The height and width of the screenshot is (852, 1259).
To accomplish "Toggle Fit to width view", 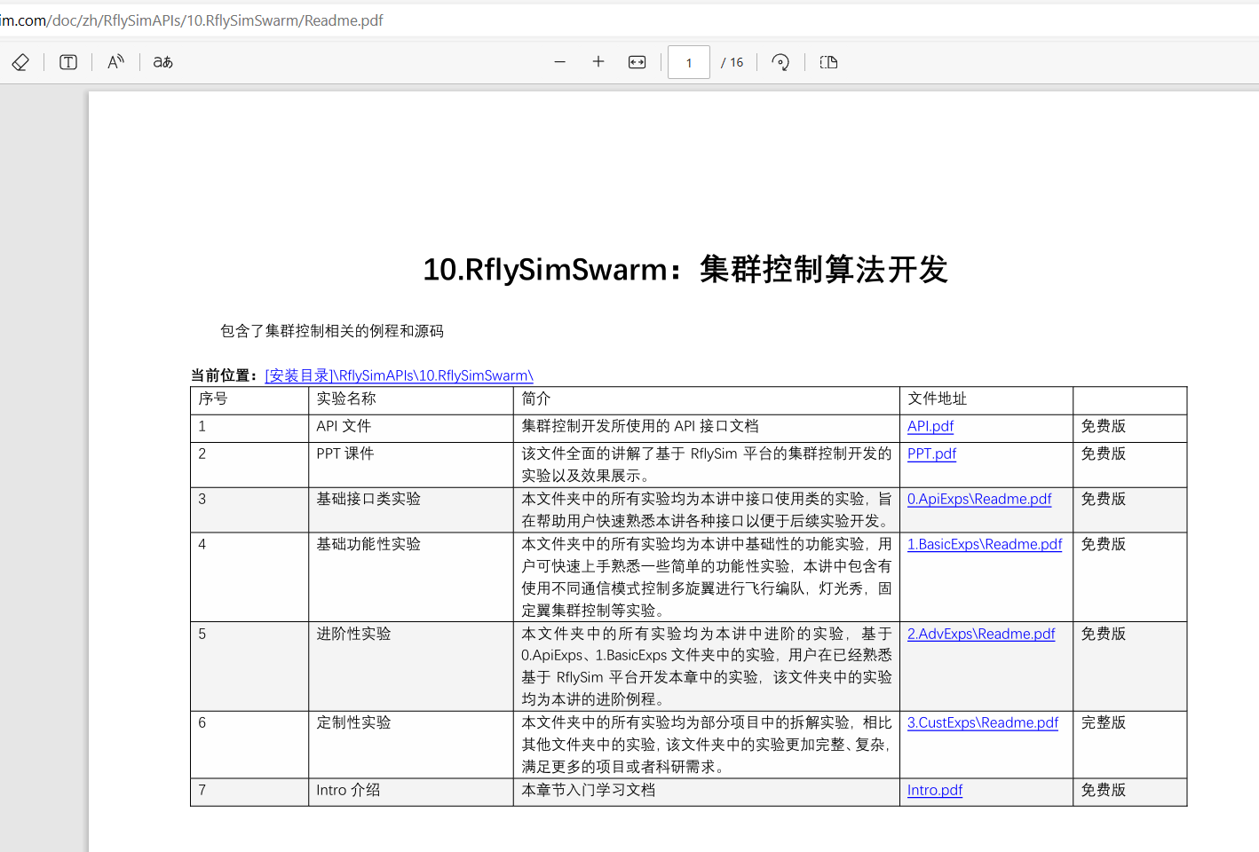I will (x=637, y=62).
